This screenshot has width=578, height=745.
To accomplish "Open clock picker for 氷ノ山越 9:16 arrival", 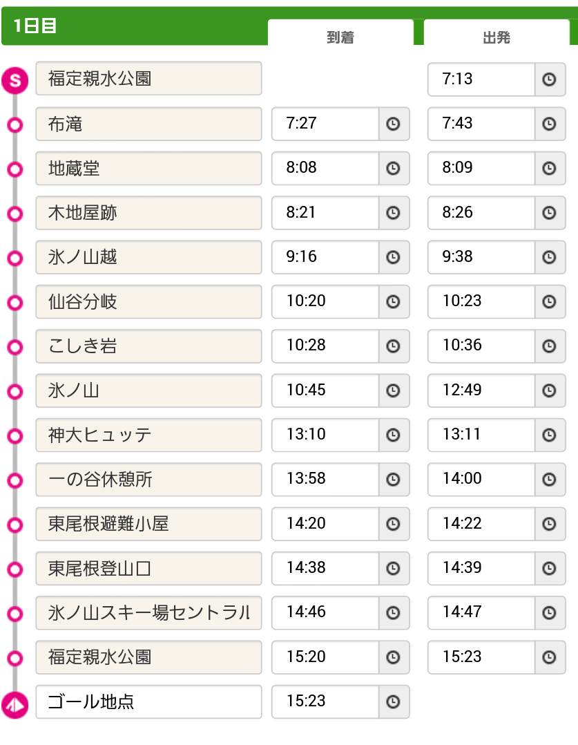I will point(393,257).
